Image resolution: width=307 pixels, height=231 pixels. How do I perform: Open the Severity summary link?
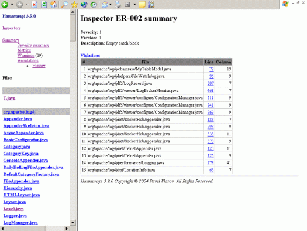tap(33, 45)
